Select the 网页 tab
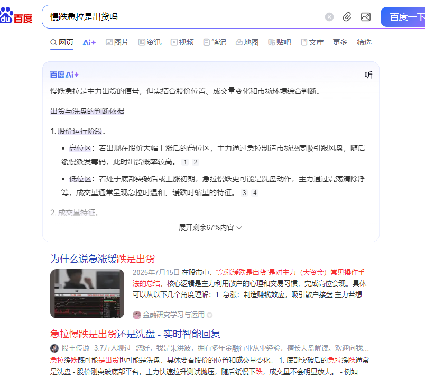The width and height of the screenshot is (425, 378). [x=62, y=42]
